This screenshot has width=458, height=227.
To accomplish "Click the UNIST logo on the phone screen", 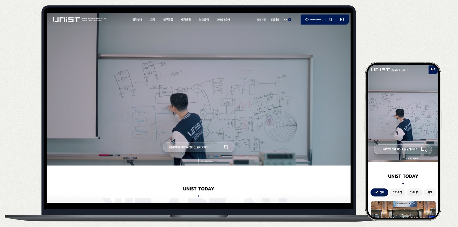I will click(389, 70).
